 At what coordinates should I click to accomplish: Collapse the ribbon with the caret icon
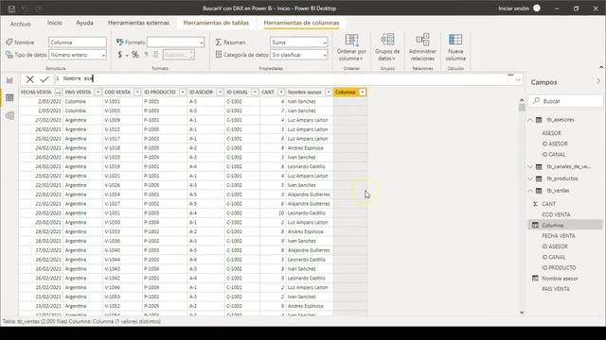[601, 67]
